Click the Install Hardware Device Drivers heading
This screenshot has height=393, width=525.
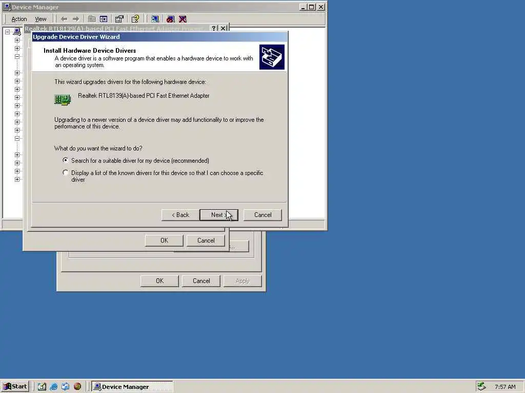click(90, 51)
